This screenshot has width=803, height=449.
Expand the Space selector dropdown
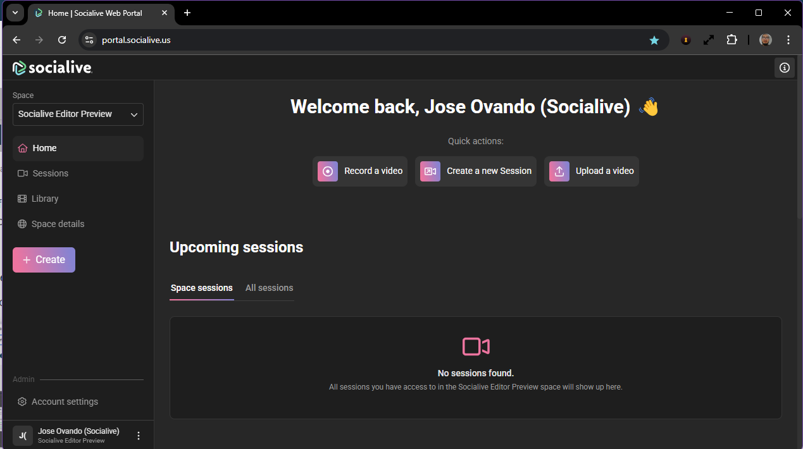[x=78, y=114]
